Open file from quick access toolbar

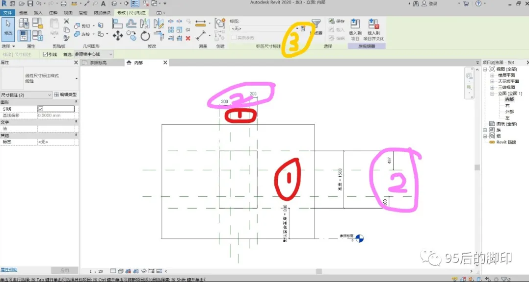coord(22,4)
